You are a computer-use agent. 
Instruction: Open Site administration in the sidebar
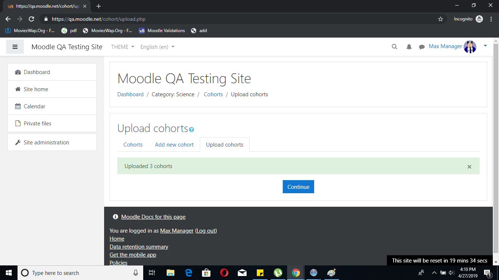pos(52,142)
